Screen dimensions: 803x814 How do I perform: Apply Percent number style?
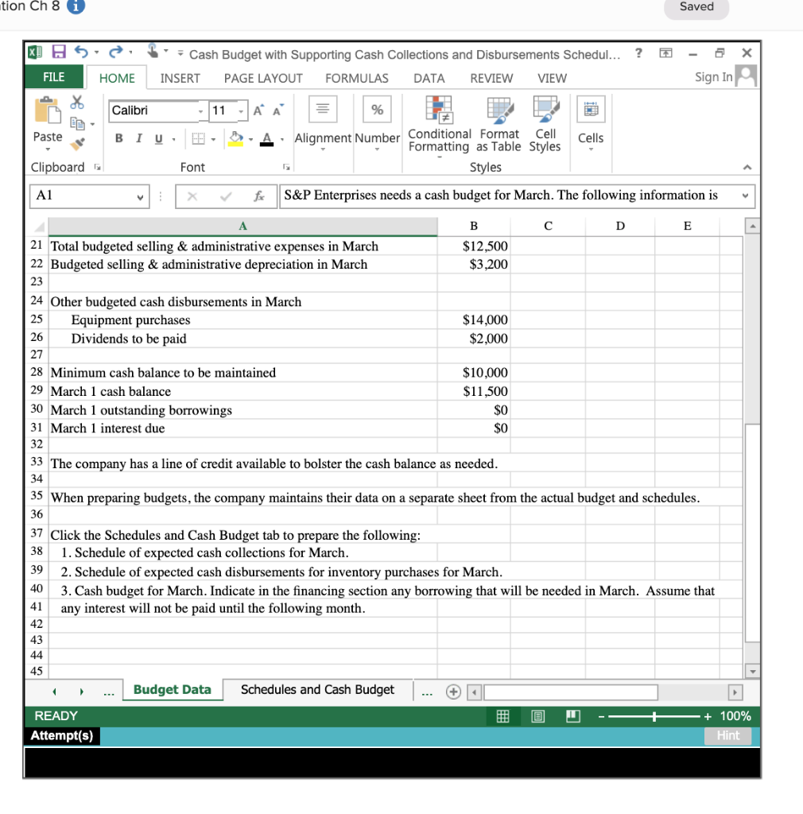(x=376, y=109)
